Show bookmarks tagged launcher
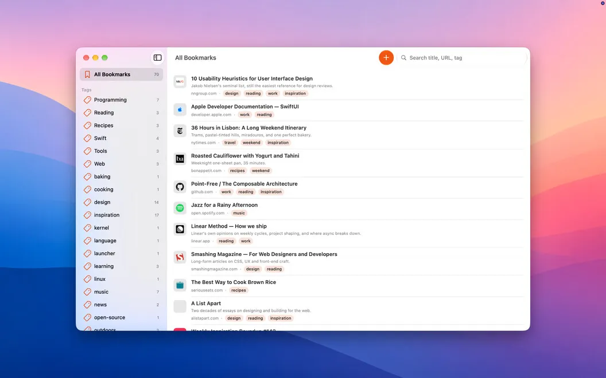The height and width of the screenshot is (378, 606). [121, 253]
